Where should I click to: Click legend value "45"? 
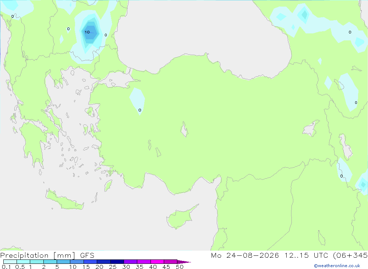point(166,267)
